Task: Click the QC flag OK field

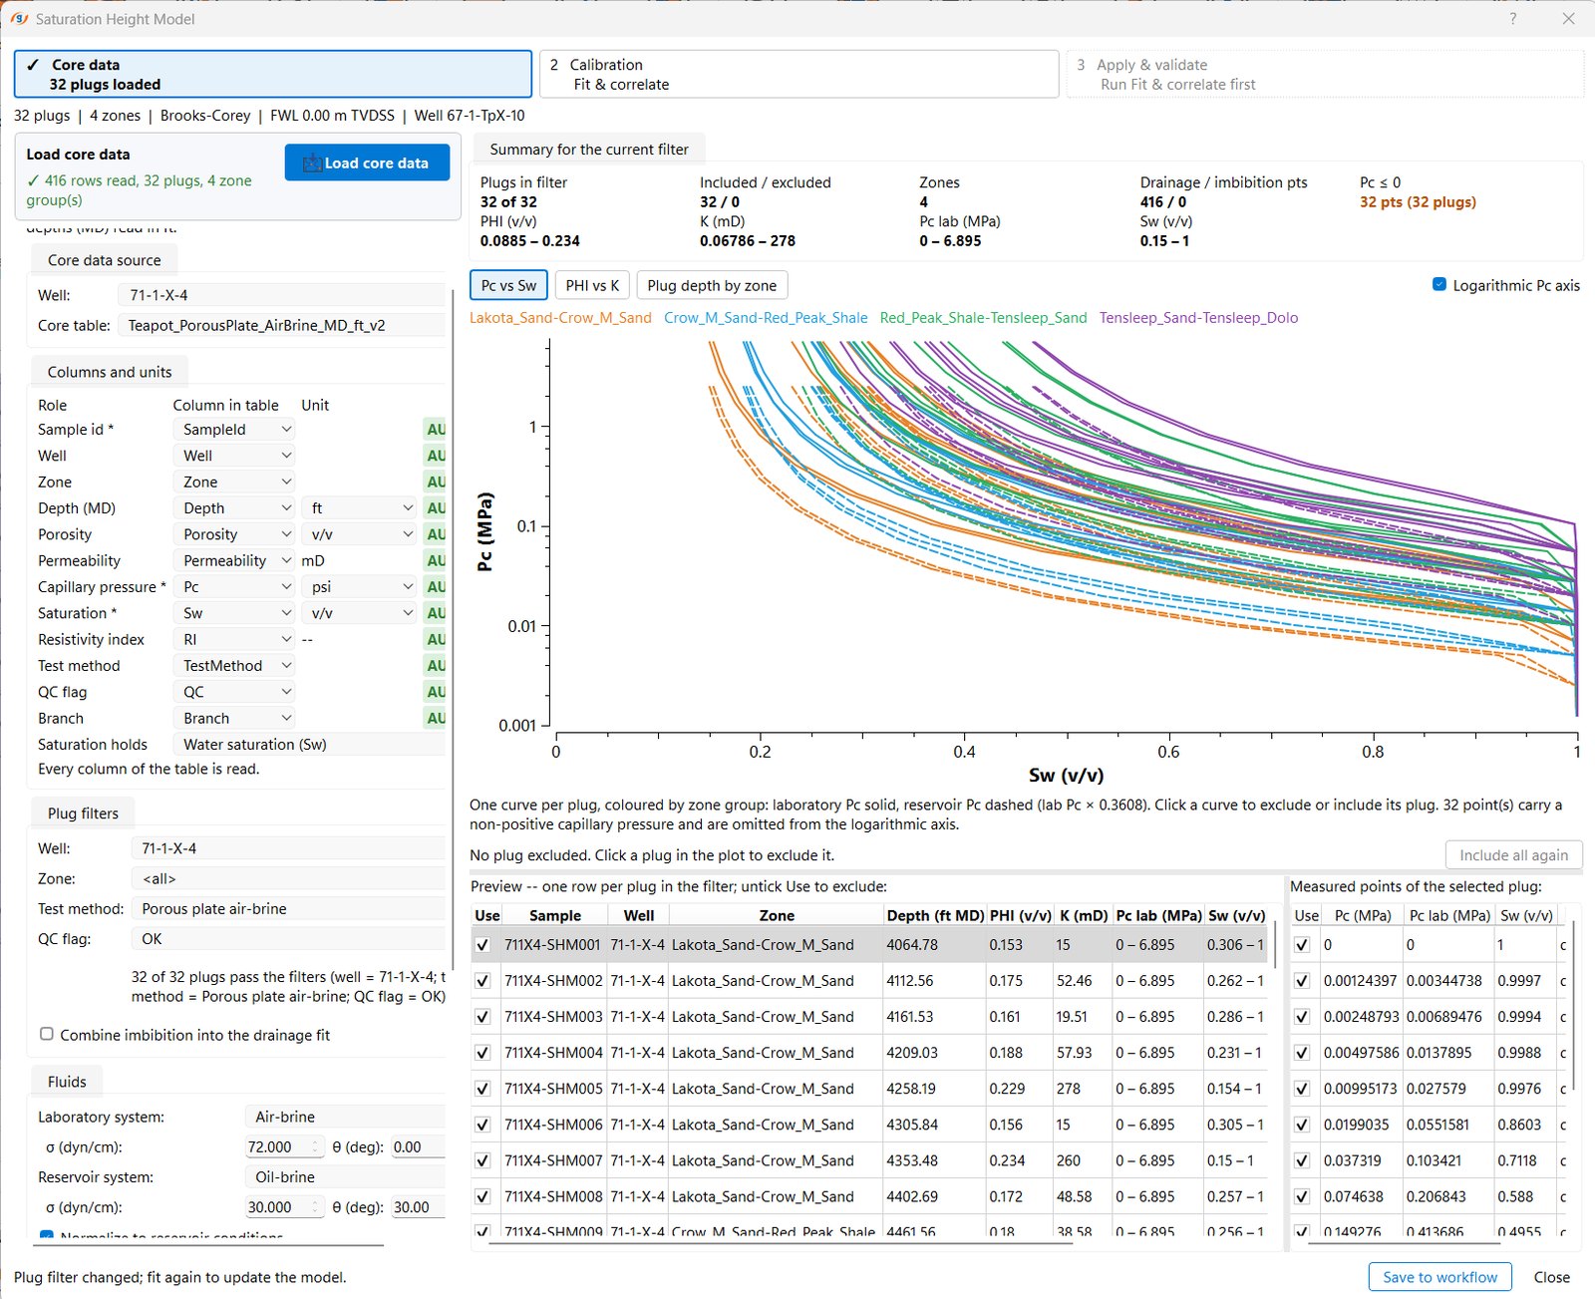Action: point(288,939)
